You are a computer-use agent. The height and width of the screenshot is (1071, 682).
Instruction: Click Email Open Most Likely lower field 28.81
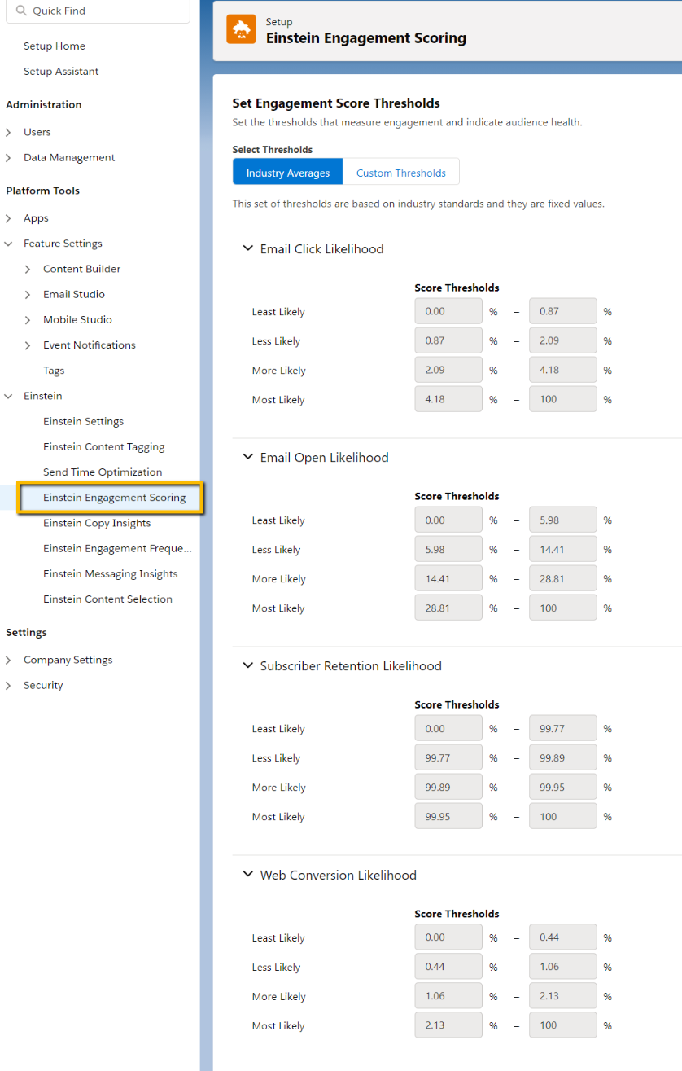[448, 608]
